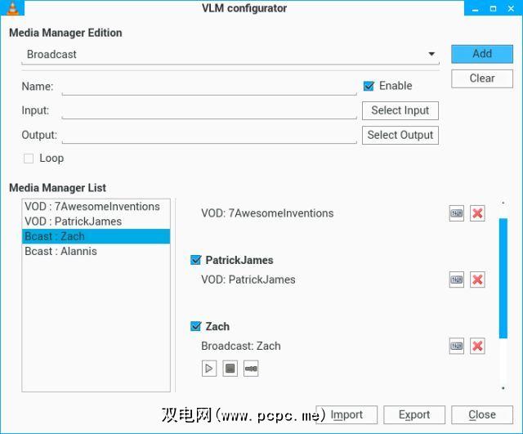Select Bcast : Alannis in the list
523x434 pixels.
point(60,251)
